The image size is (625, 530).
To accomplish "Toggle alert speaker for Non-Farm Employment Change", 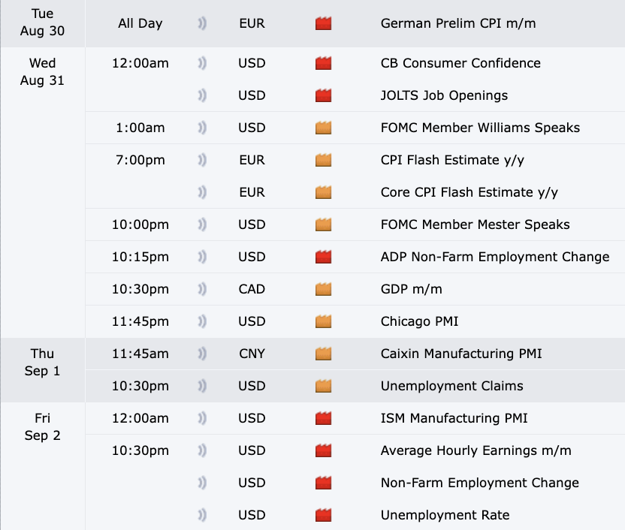I will coord(201,483).
